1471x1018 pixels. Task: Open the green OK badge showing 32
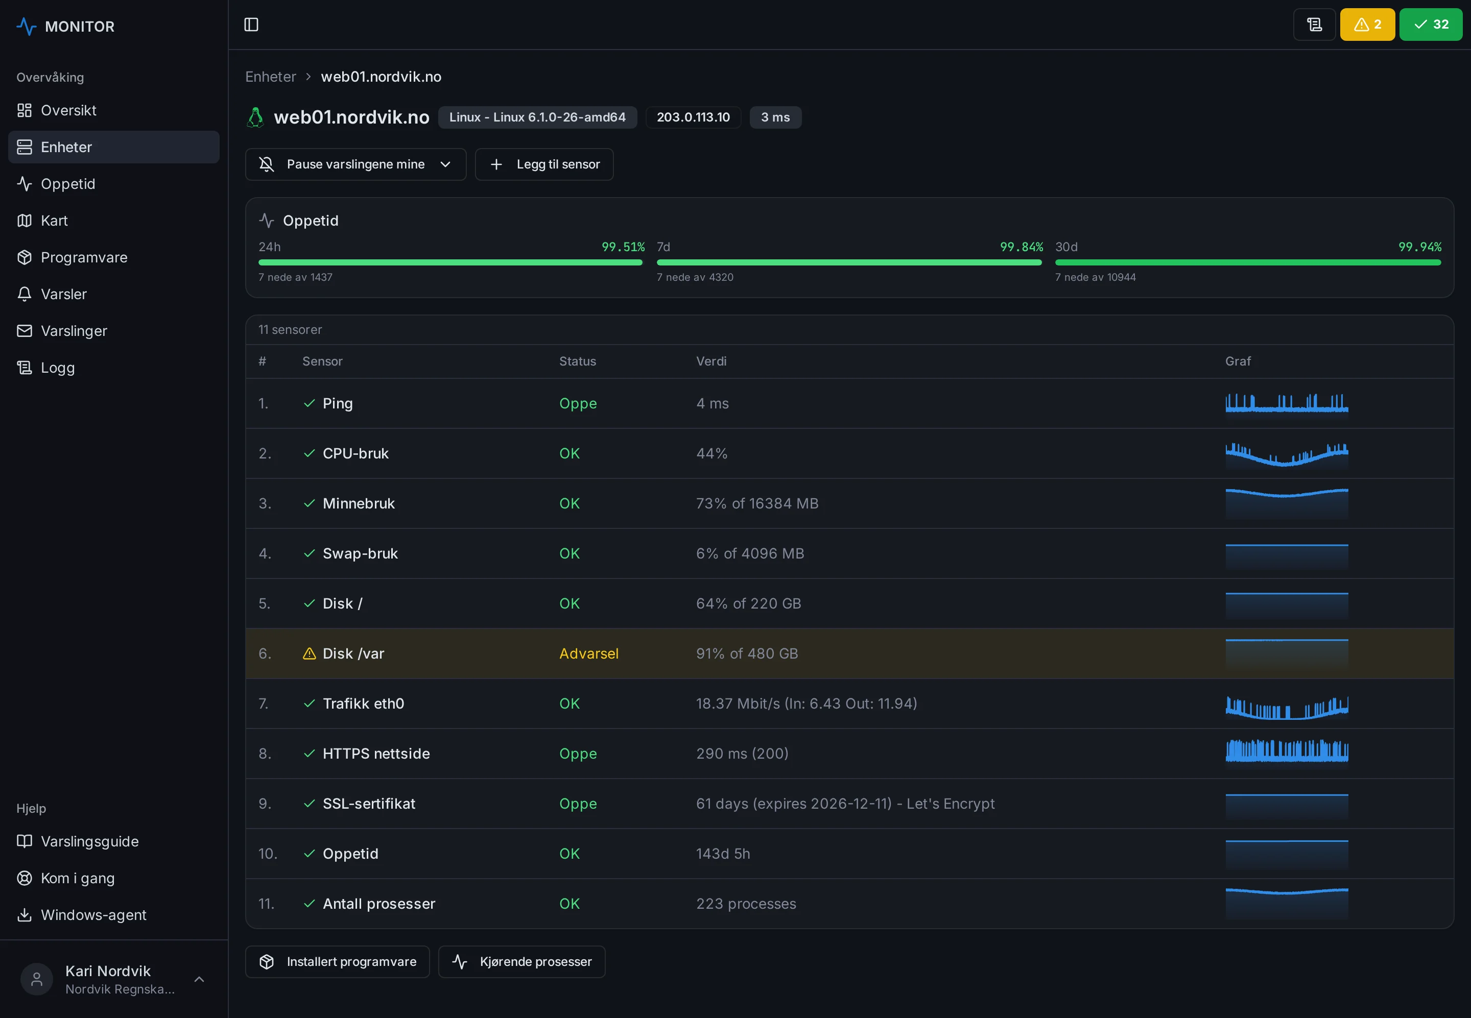tap(1430, 24)
